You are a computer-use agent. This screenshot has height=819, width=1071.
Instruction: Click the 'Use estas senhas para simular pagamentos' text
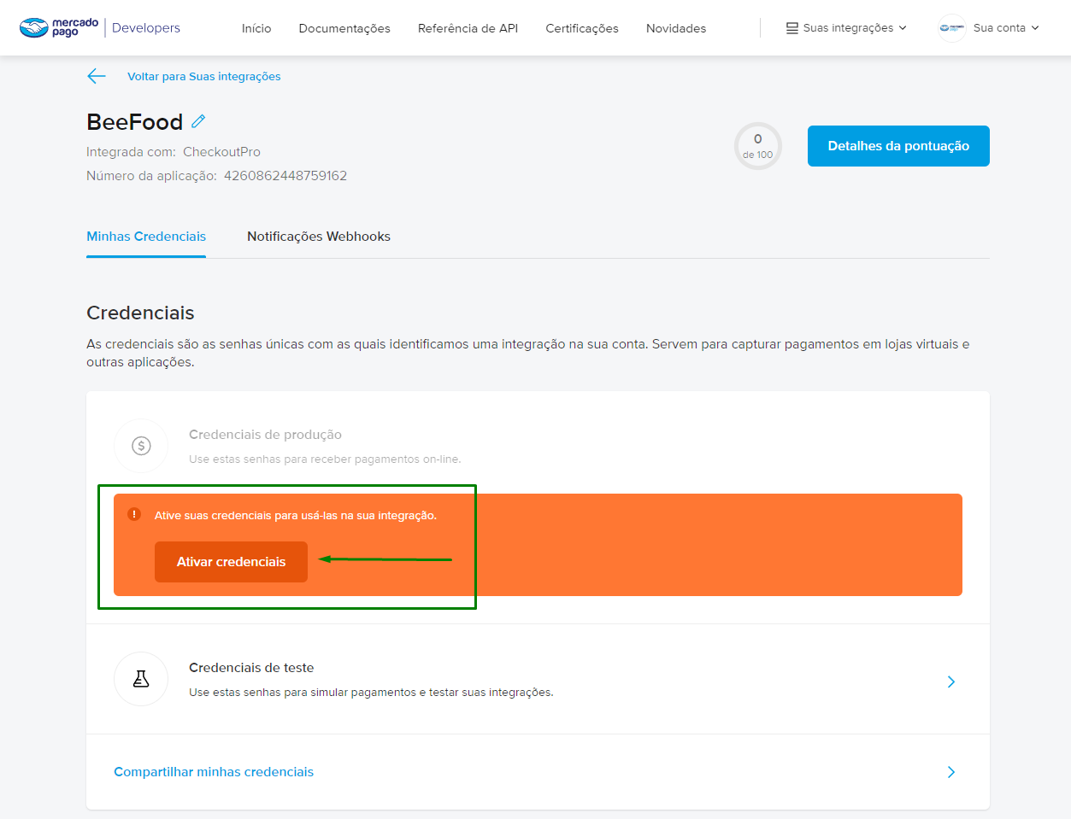(x=371, y=693)
